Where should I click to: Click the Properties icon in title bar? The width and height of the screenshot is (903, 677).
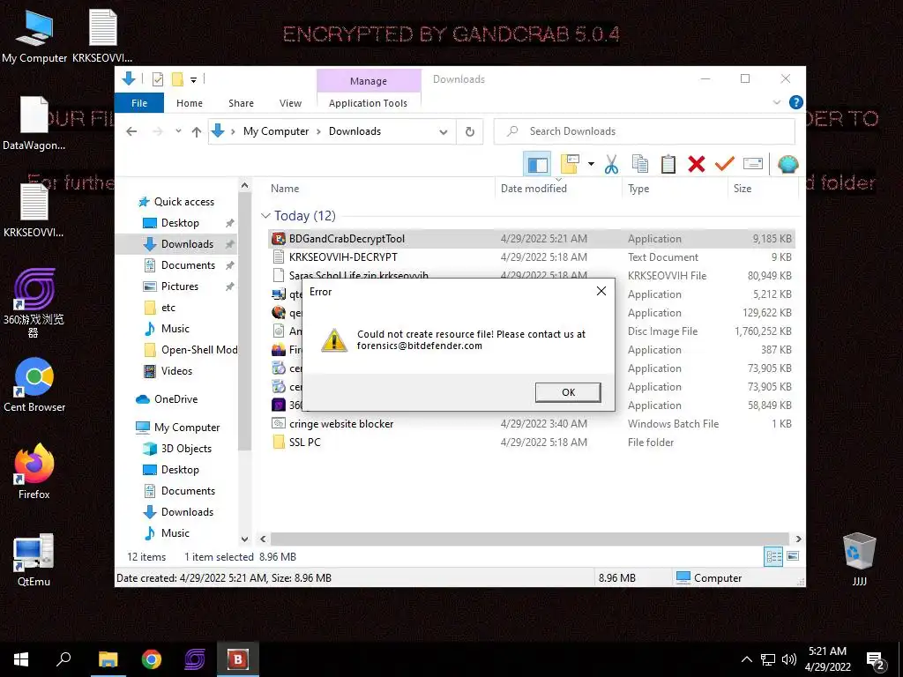tap(158, 79)
